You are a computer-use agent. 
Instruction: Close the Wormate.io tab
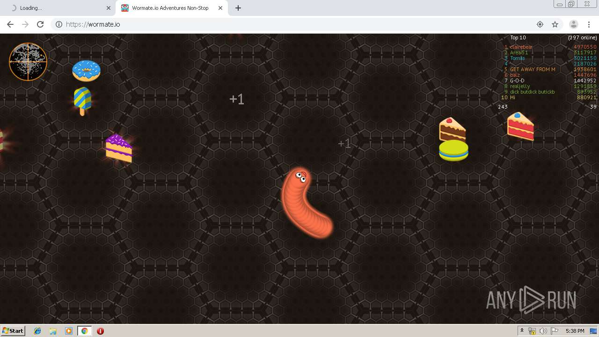coord(220,8)
